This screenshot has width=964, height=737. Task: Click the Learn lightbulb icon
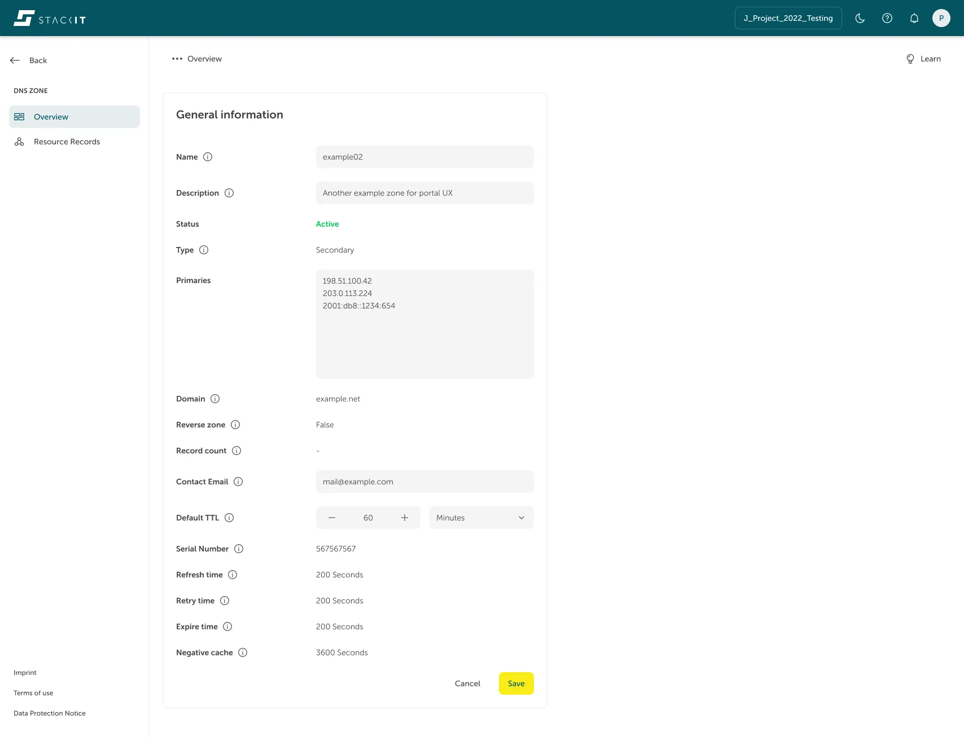pyautogui.click(x=909, y=59)
